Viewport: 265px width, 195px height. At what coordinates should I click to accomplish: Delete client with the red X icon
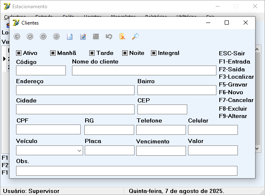(x=122, y=36)
